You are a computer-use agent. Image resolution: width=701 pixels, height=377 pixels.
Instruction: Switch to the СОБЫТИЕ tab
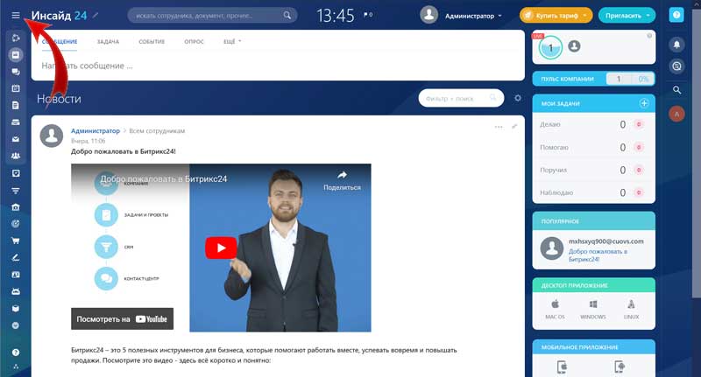pos(152,41)
